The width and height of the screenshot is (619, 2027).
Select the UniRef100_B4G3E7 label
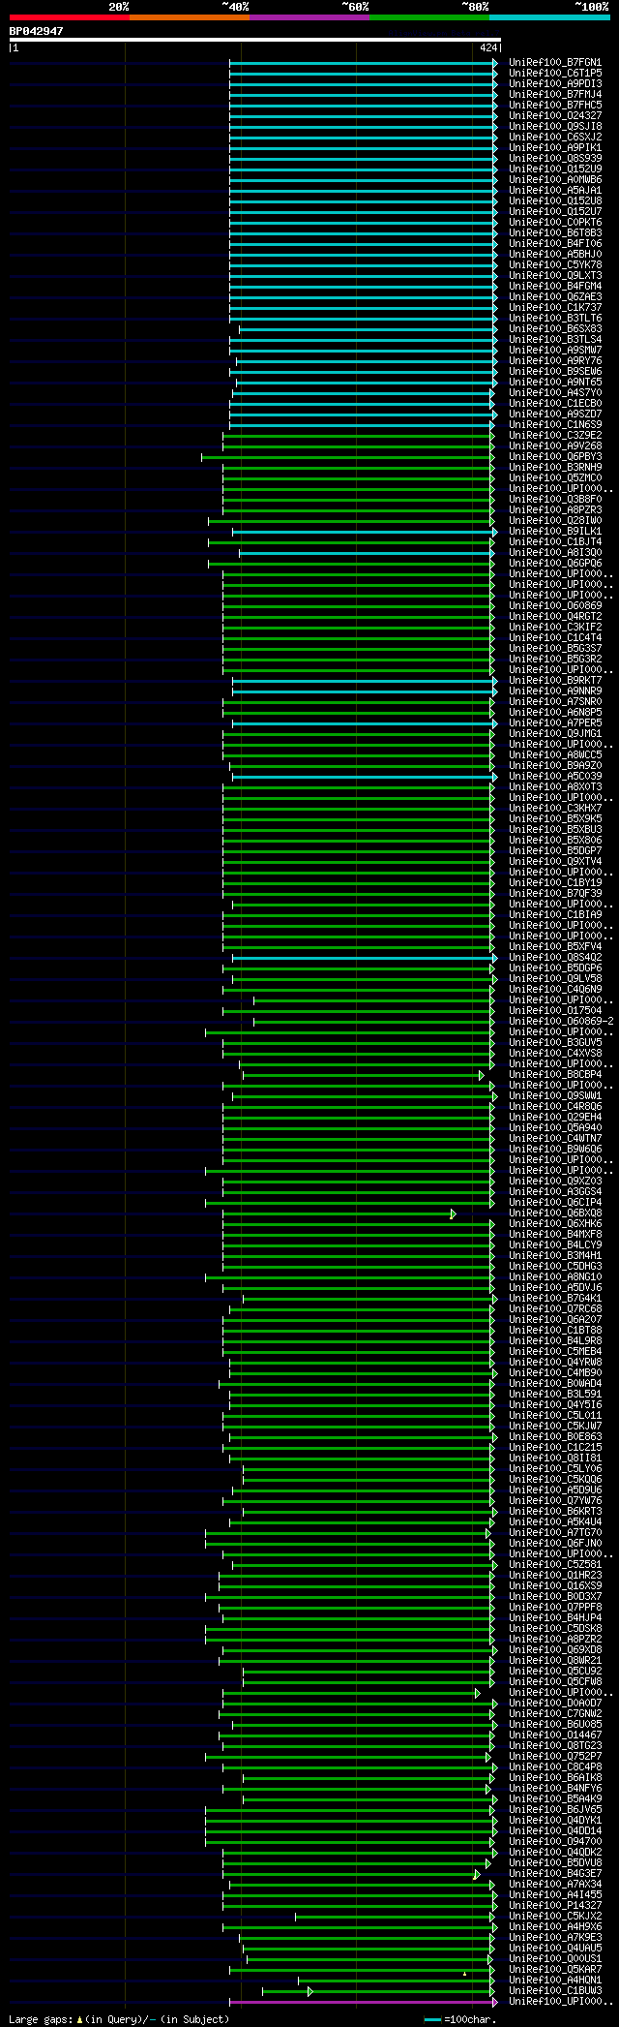pyautogui.click(x=555, y=1874)
